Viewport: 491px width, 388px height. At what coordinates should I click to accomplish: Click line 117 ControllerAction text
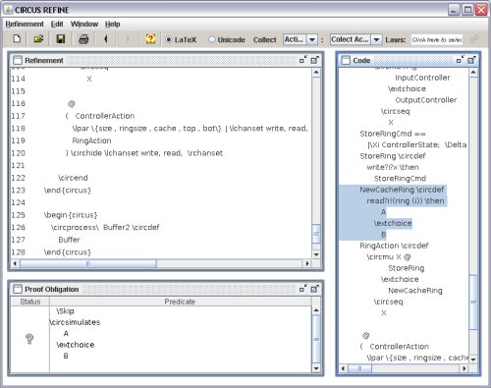tap(105, 116)
